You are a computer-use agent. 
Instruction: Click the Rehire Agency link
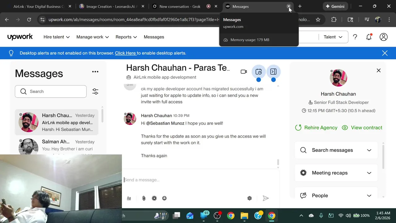point(316,128)
